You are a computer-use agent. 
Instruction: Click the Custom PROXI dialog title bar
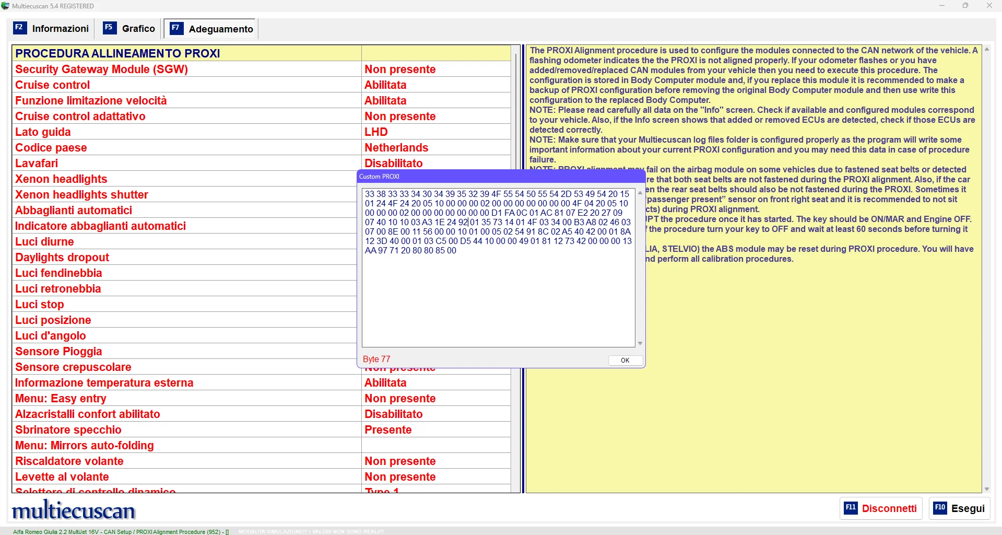(x=501, y=177)
